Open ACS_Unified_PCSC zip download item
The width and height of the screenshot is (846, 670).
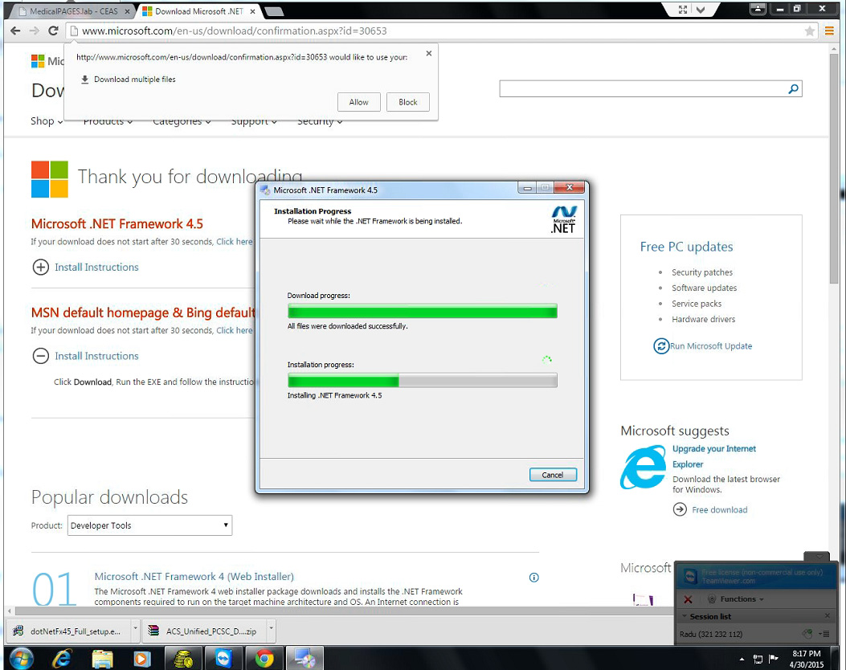206,631
